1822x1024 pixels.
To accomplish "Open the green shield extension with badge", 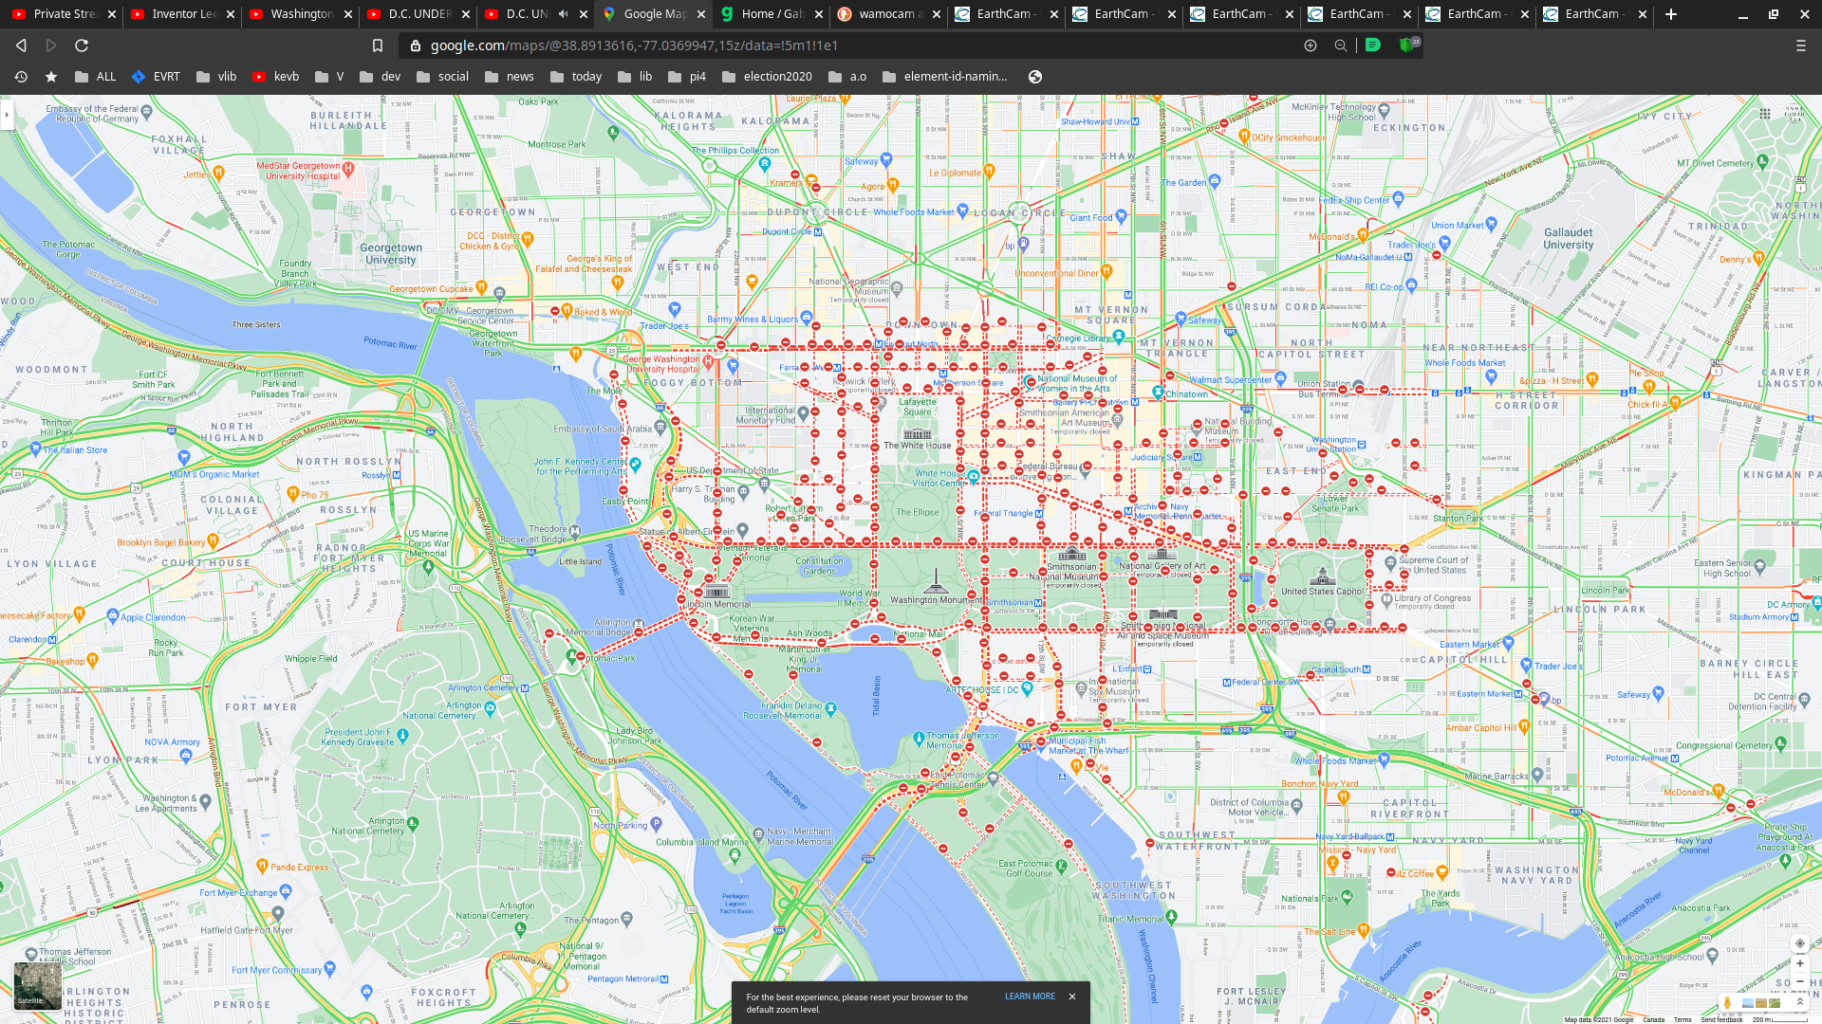I will [x=1409, y=45].
